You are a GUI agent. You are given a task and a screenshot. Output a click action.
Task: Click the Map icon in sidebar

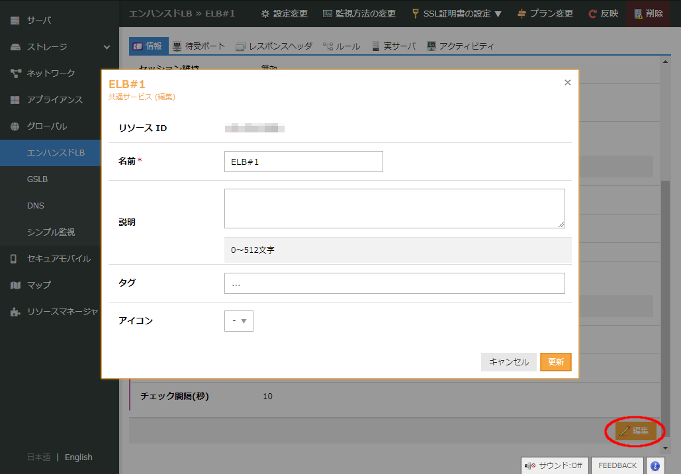tap(15, 285)
